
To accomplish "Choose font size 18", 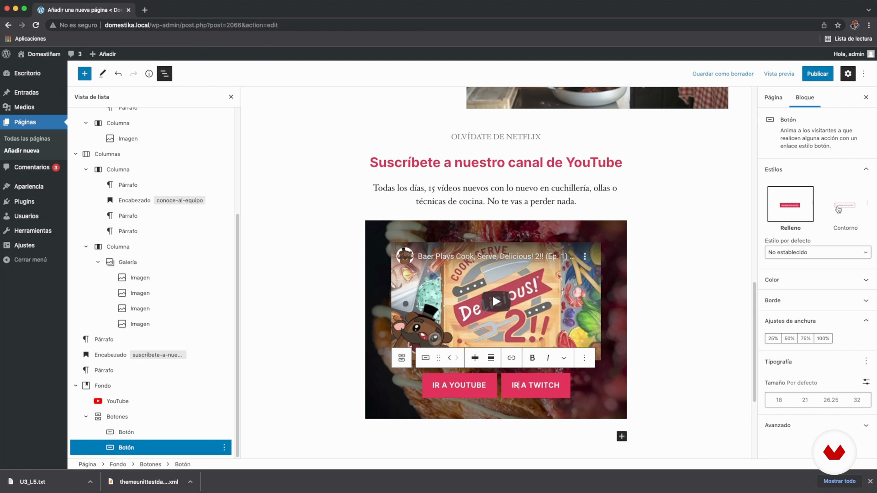I will 779,400.
